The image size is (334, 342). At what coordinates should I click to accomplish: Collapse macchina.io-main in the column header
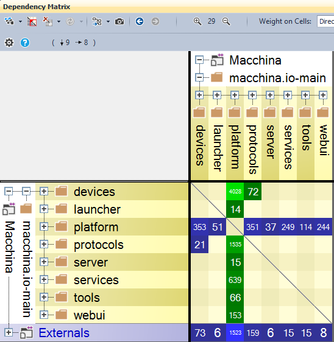point(199,77)
